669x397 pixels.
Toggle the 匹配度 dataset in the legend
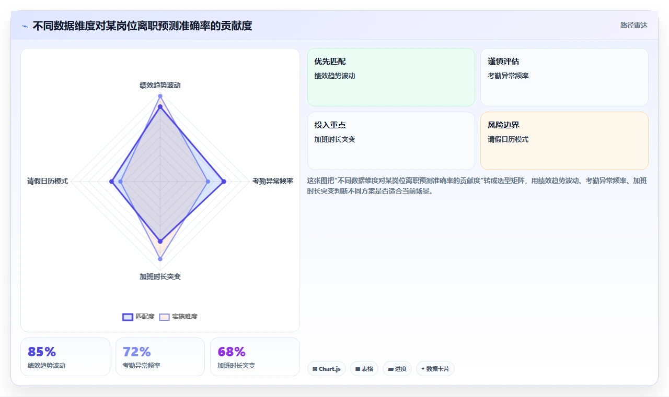(x=139, y=317)
